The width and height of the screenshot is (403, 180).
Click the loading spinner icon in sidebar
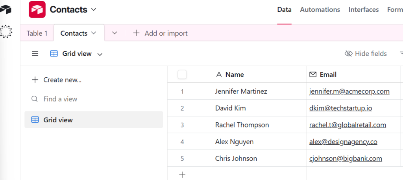[6, 31]
